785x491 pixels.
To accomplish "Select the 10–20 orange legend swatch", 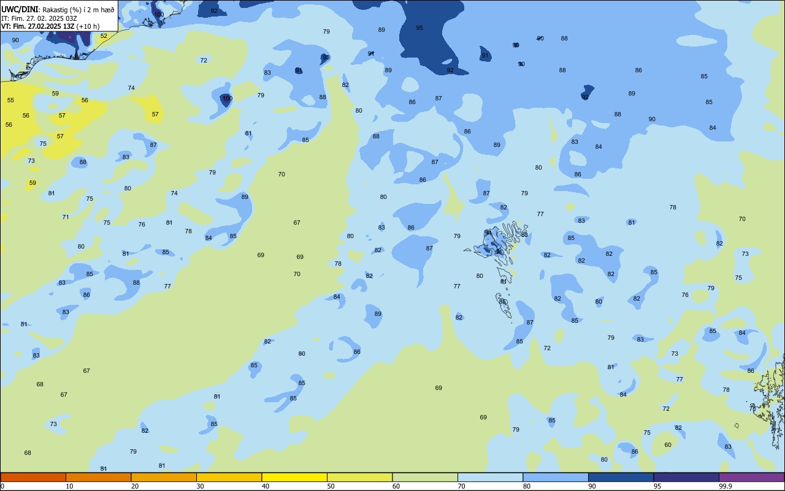I will coord(98,477).
